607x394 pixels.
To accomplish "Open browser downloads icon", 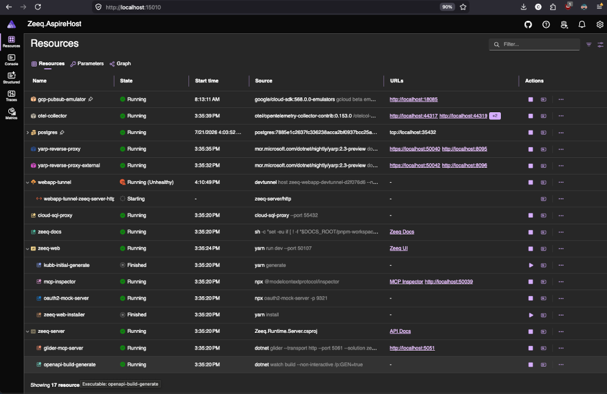I will pyautogui.click(x=523, y=7).
